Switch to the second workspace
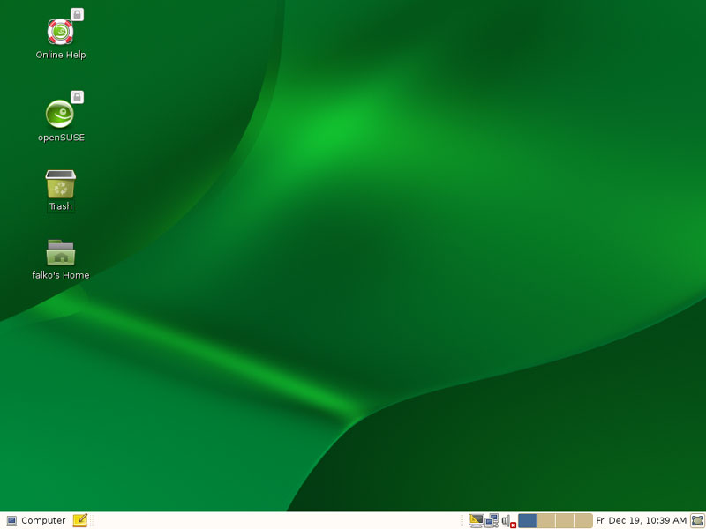The width and height of the screenshot is (706, 529). tap(545, 520)
